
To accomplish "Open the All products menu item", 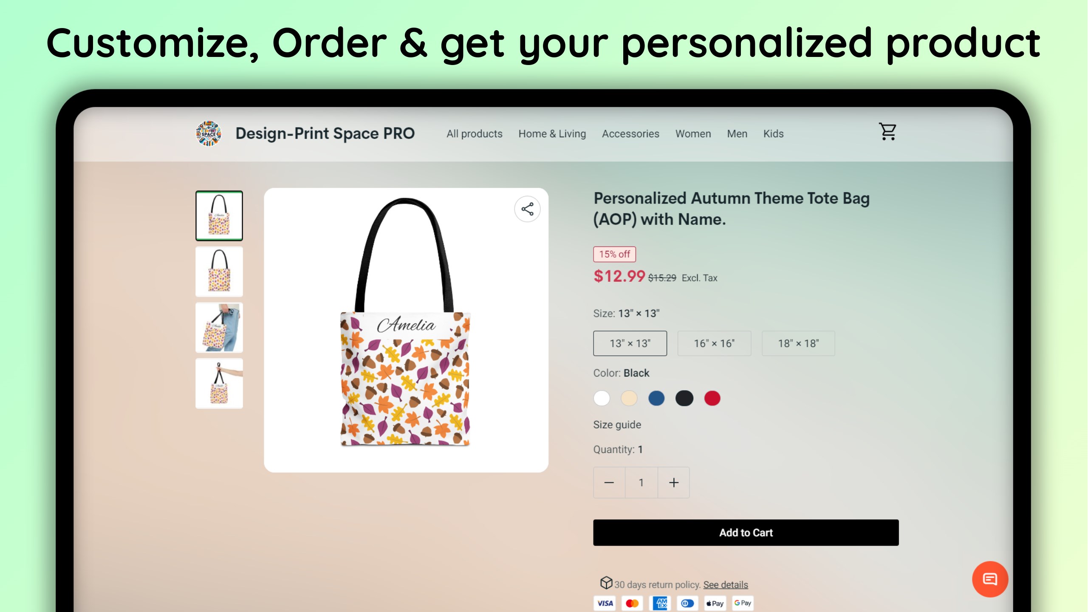I will point(474,134).
